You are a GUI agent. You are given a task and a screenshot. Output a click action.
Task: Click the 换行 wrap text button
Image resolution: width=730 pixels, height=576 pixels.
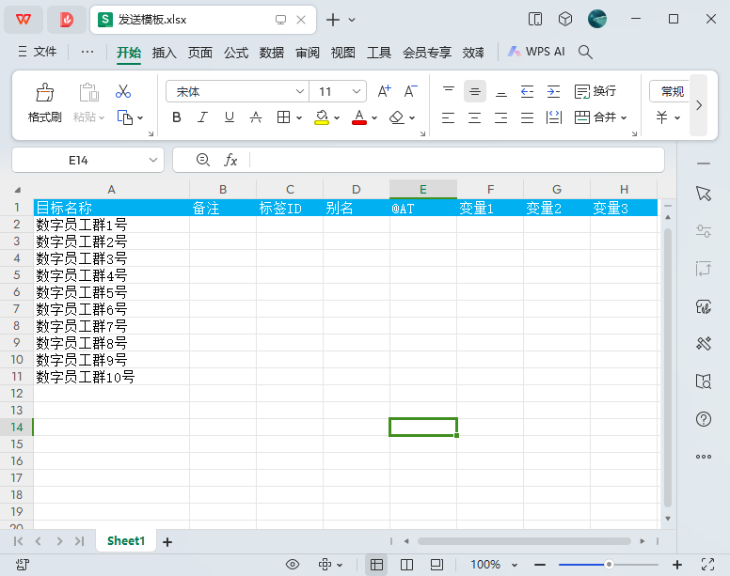(x=595, y=91)
